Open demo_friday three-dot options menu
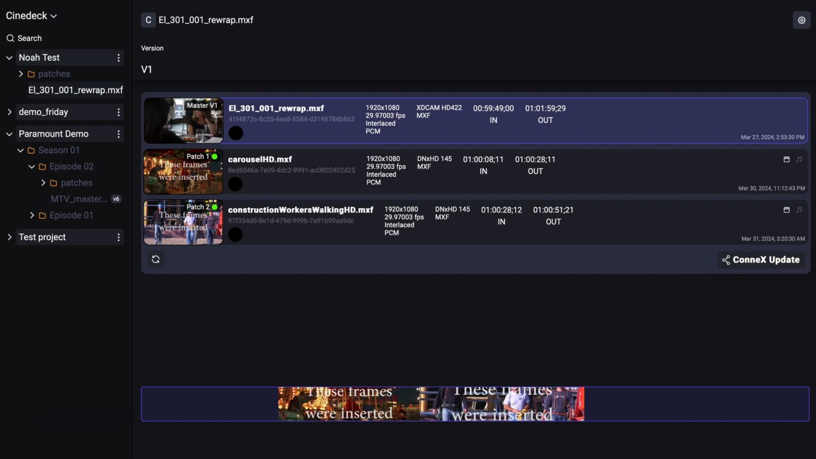The width and height of the screenshot is (816, 459). 118,112
